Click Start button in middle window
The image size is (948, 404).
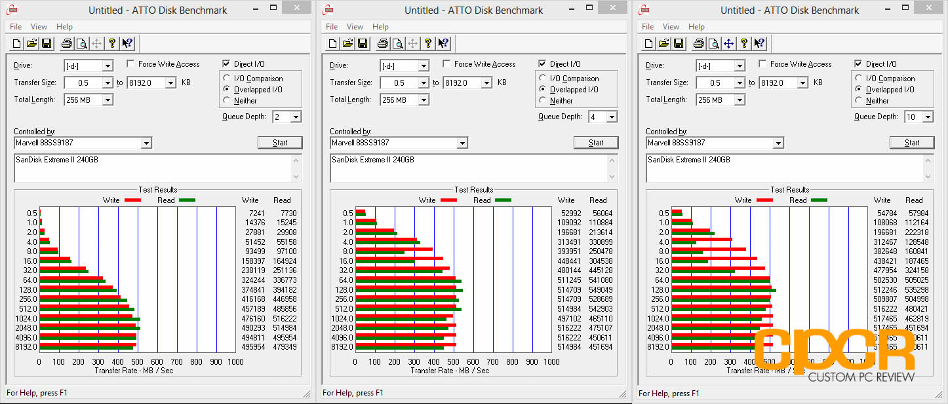(x=596, y=143)
